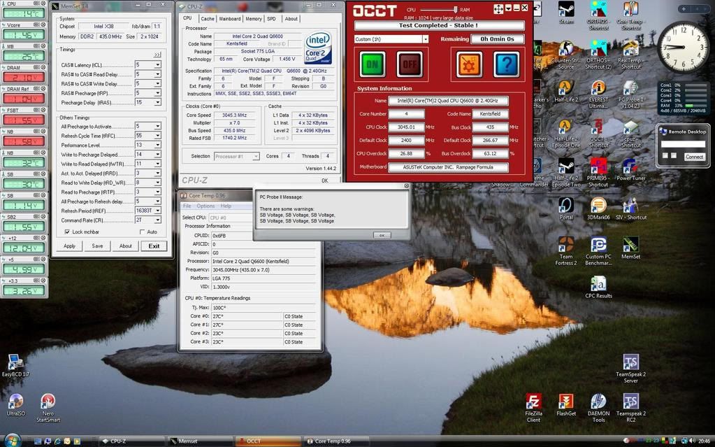Open the 3DMark06 desktop icon
The width and height of the screenshot is (715, 447).
click(598, 208)
